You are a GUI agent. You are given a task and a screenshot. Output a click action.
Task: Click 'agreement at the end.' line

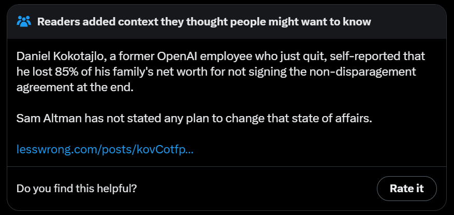(75, 88)
